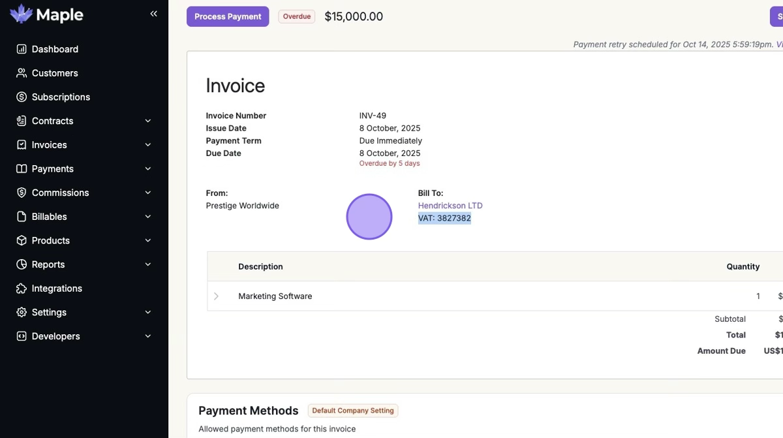Expand the Marketing Software line item
Viewport: 783px width, 438px height.
pyautogui.click(x=217, y=296)
